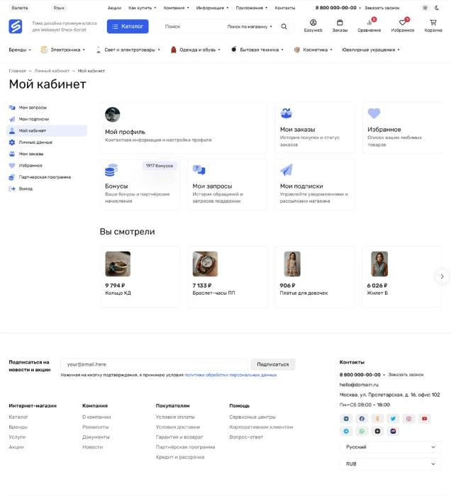This screenshot has height=496, width=451.
Task: Expand the Ювелирные украшения category
Action: click(371, 50)
